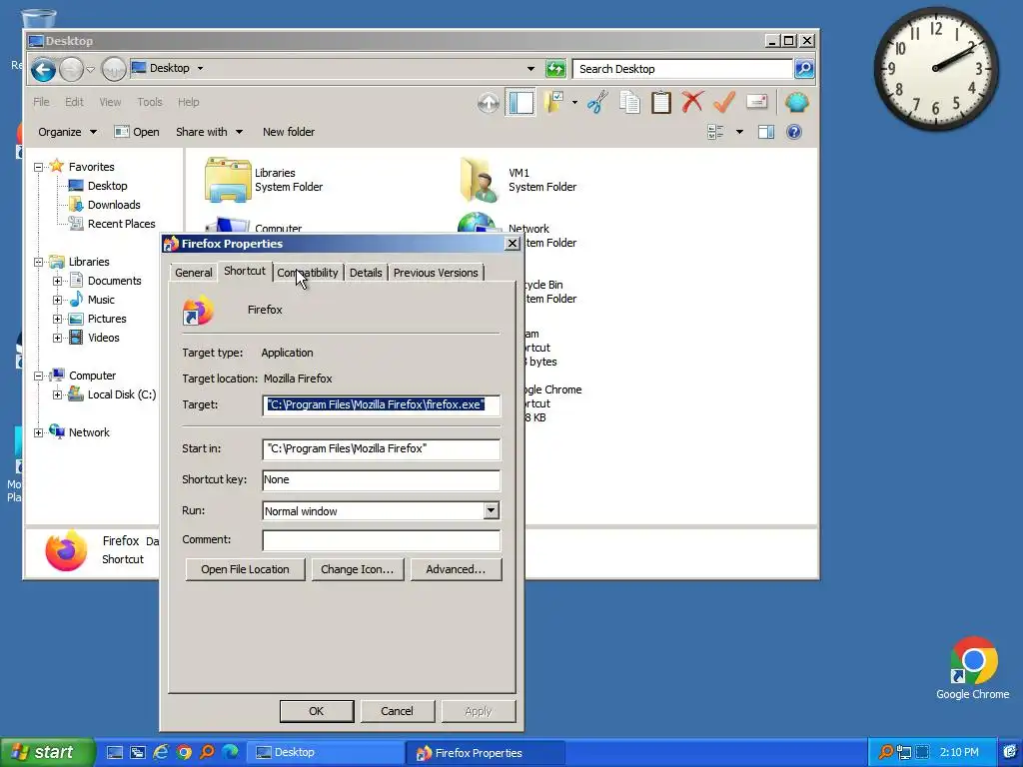
Task: Click Internet Explorer in the quick launch bar
Action: 161,753
